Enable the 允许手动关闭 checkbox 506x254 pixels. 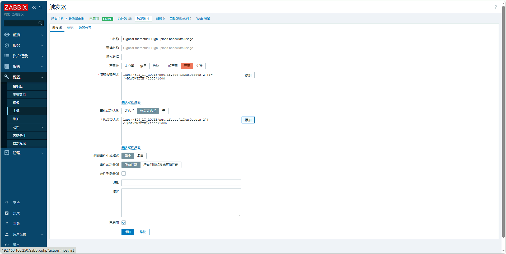tap(124, 174)
